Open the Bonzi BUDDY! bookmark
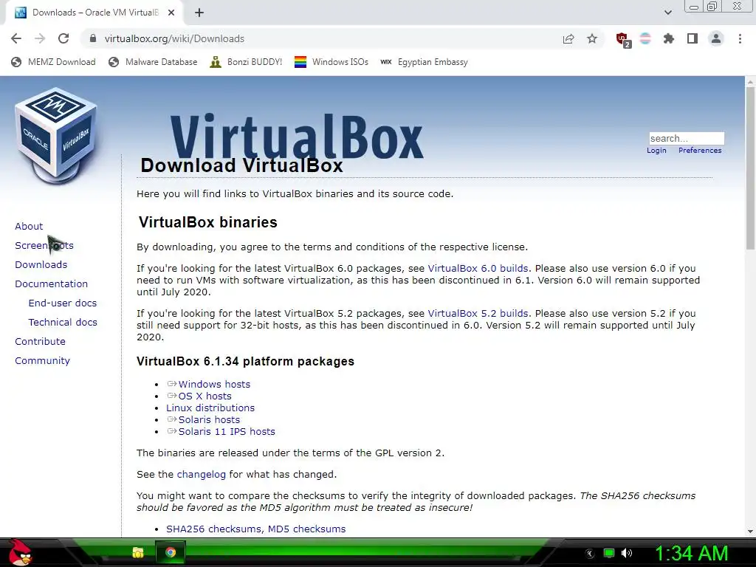Image resolution: width=756 pixels, height=567 pixels. pyautogui.click(x=246, y=62)
